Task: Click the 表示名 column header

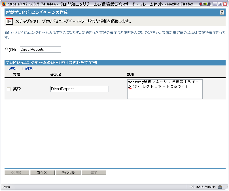Action: pyautogui.click(x=56, y=75)
